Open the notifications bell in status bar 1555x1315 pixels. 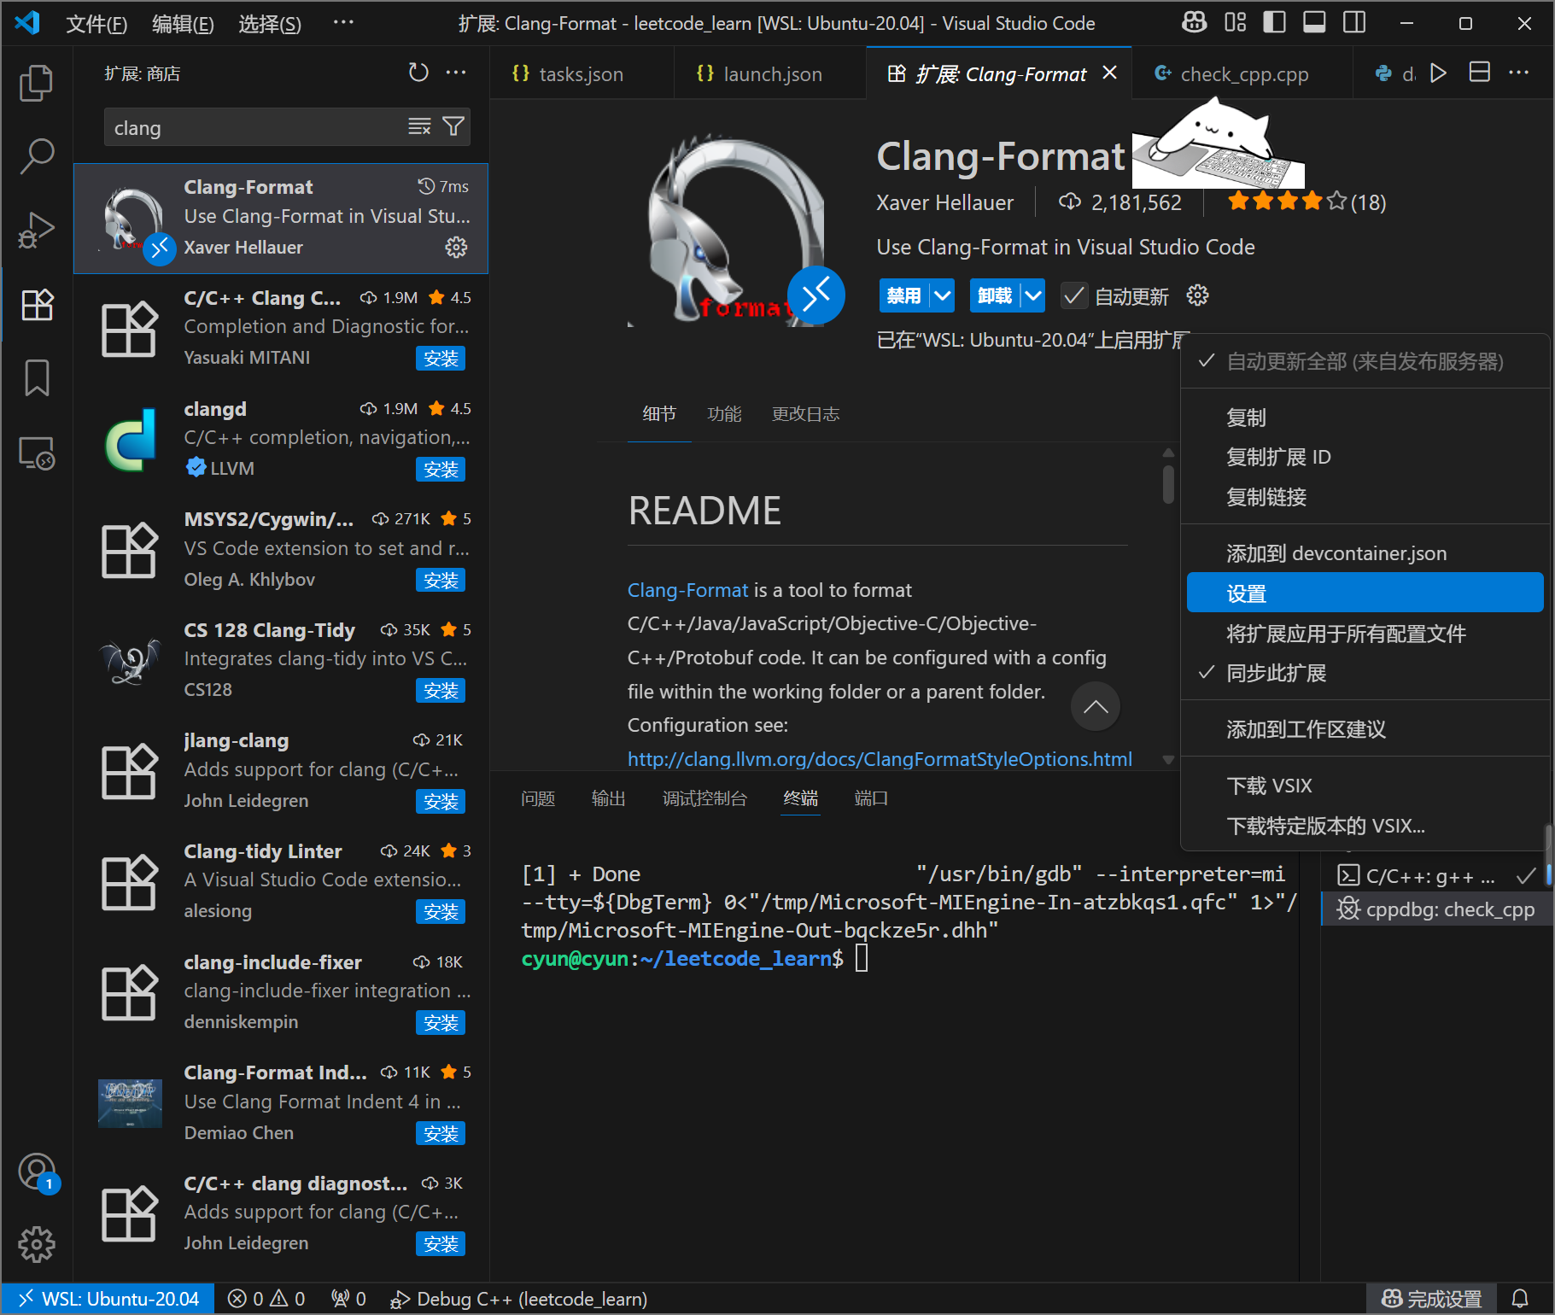point(1520,1299)
